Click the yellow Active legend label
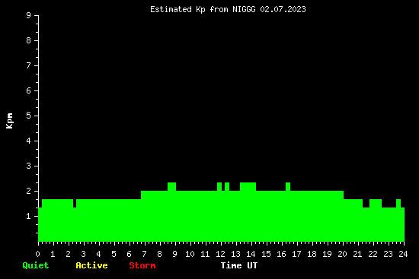 pyautogui.click(x=91, y=265)
